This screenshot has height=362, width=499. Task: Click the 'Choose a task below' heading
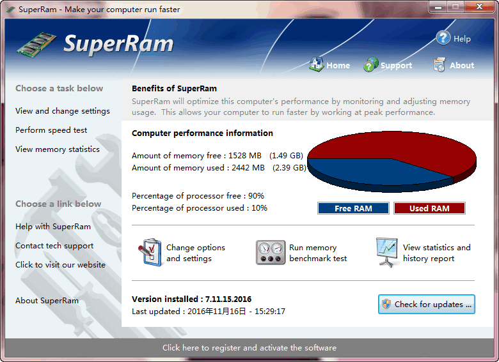59,88
